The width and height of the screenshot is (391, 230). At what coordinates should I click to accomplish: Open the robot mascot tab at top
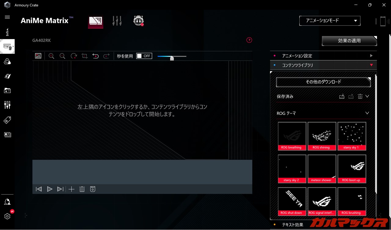tap(138, 21)
